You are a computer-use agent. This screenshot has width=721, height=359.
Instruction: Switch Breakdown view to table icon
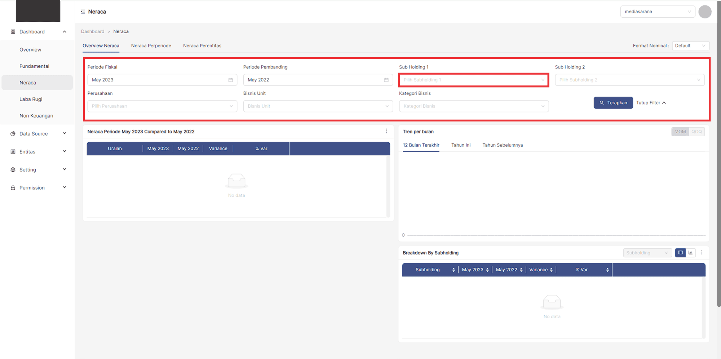(680, 253)
